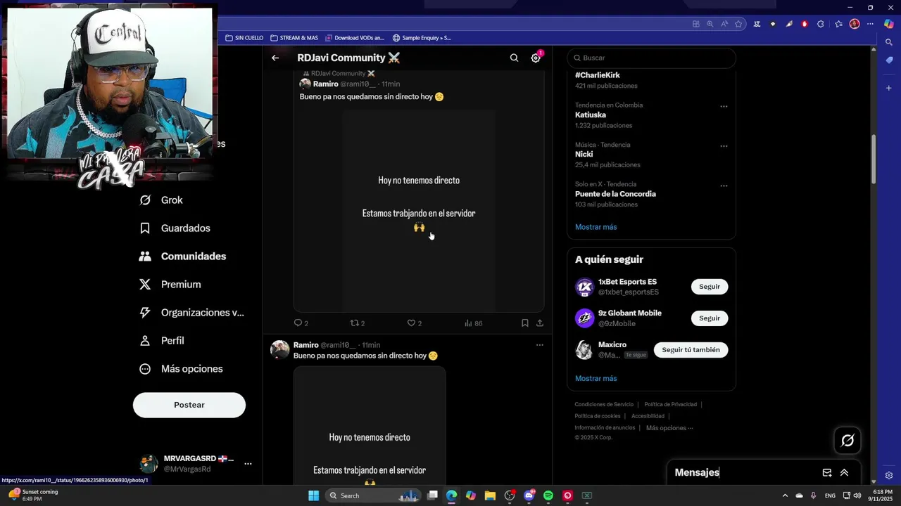This screenshot has width=901, height=506.
Task: Open options dots for Nicki trend
Action: pos(724,146)
